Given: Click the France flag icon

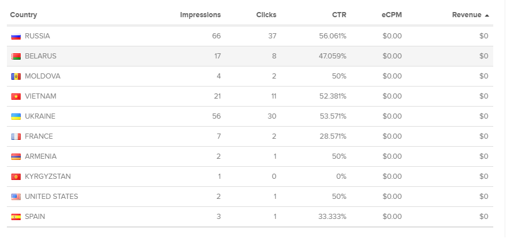Looking at the screenshot, I should [x=16, y=136].
